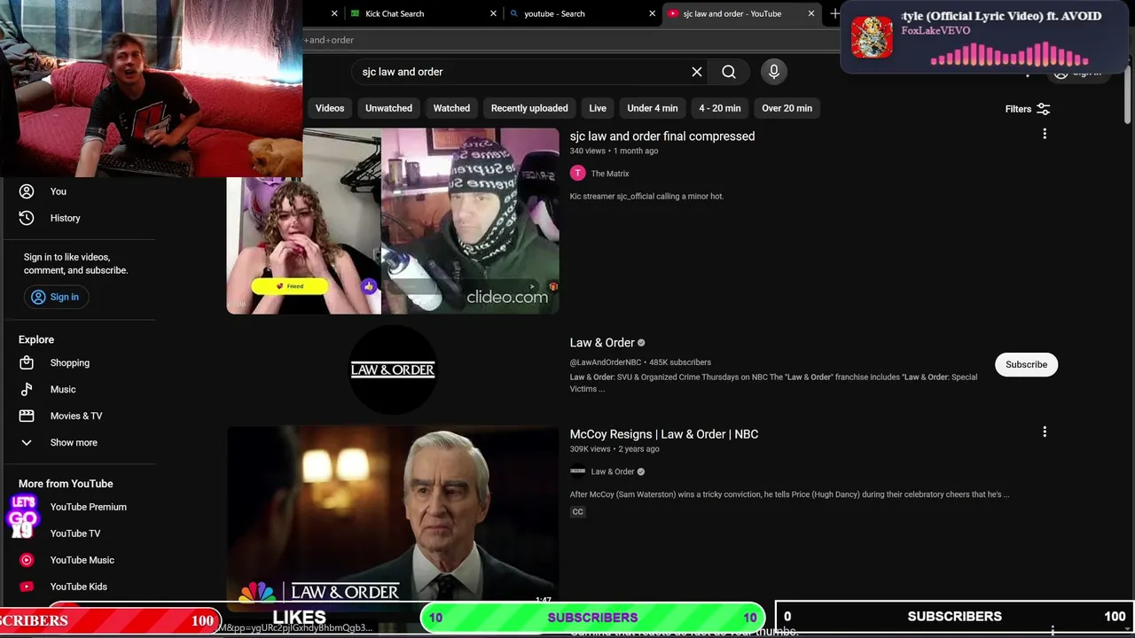Close the Kick Chat Search tab
This screenshot has height=638, width=1135.
tap(493, 13)
